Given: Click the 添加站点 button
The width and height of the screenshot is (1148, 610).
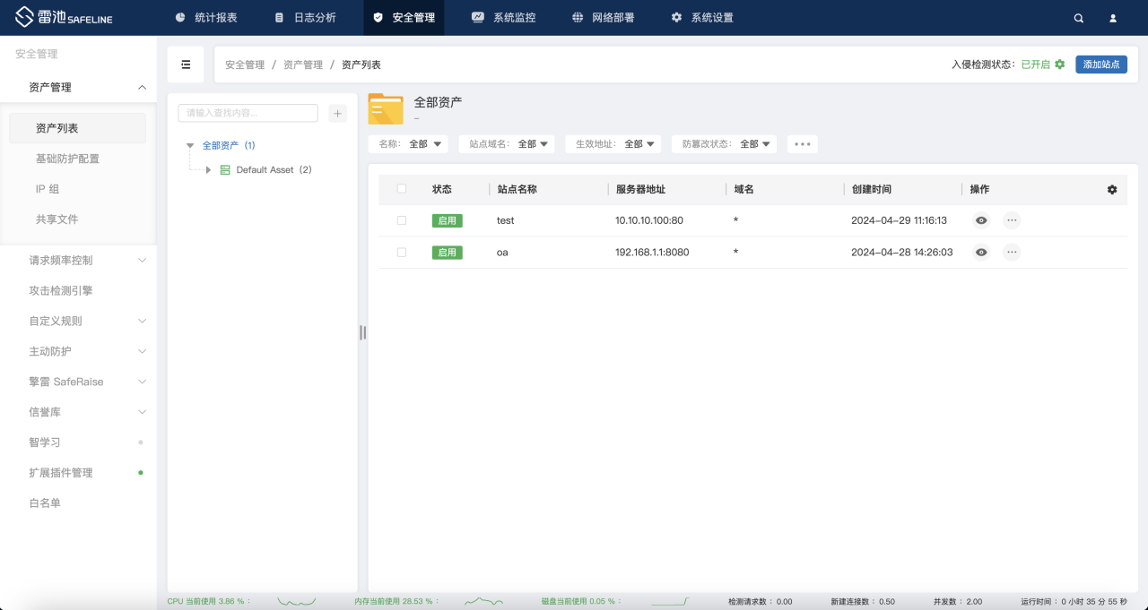Looking at the screenshot, I should click(x=1100, y=64).
